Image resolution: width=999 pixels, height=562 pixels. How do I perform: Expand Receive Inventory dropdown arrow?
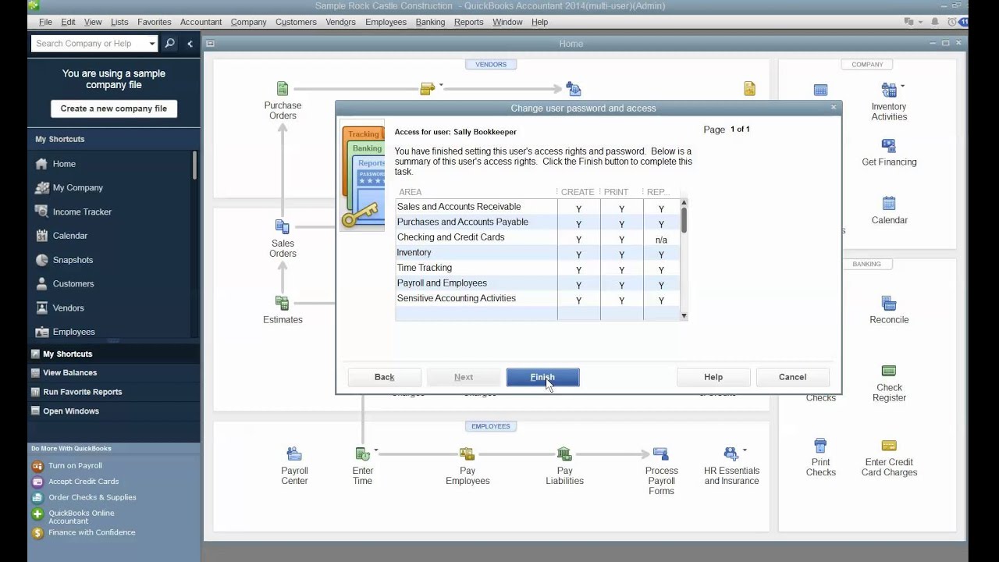click(x=441, y=85)
